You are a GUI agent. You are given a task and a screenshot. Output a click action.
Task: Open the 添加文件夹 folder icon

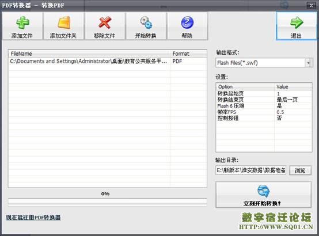pos(64,22)
